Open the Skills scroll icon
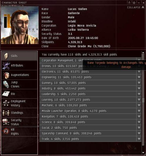146x156 pixels. click(x=6, y=56)
